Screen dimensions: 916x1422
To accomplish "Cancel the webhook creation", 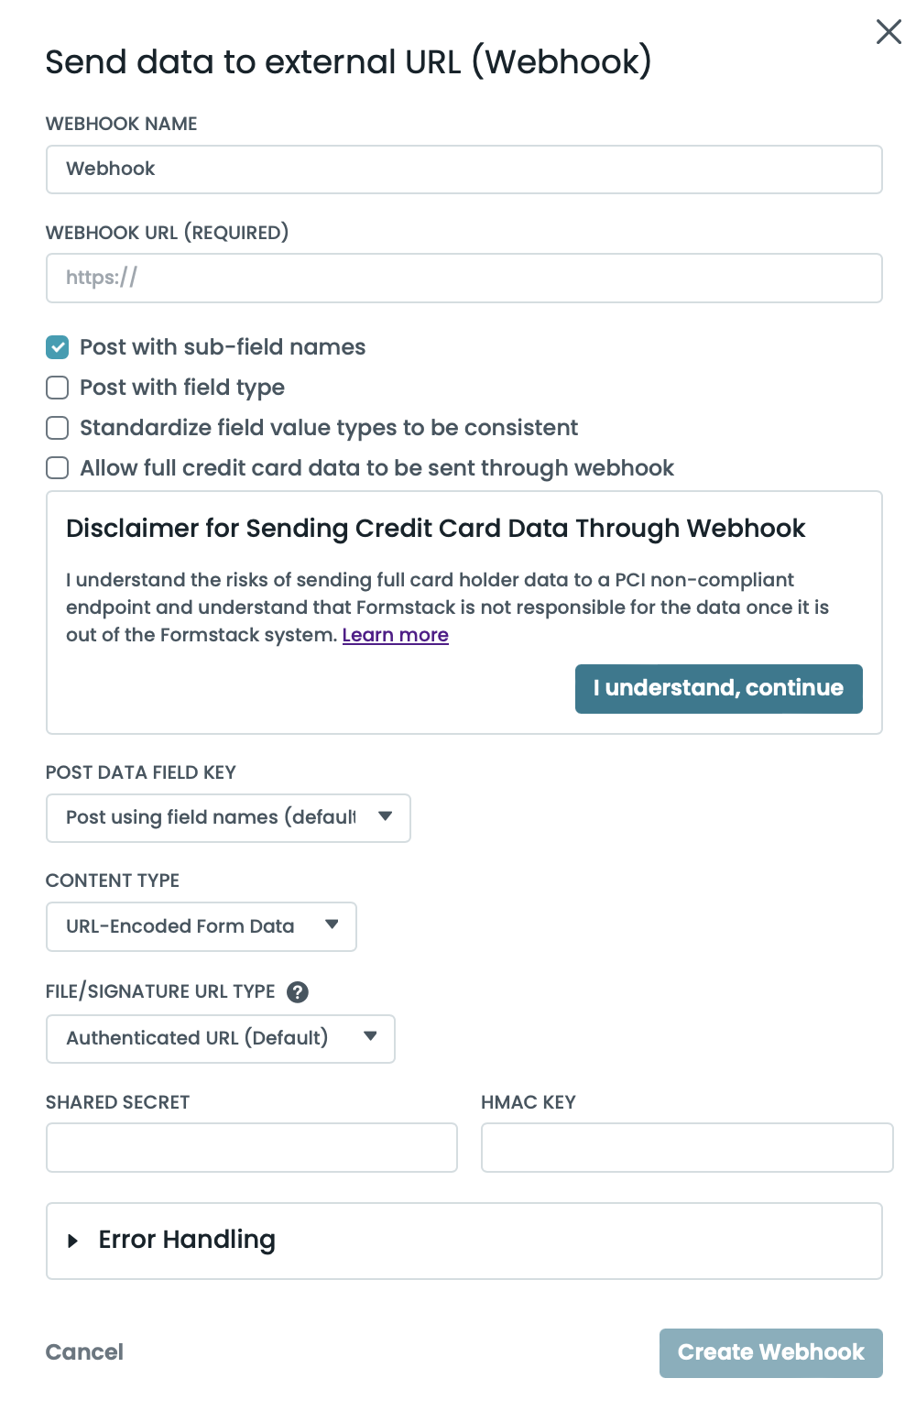I will 84,1352.
